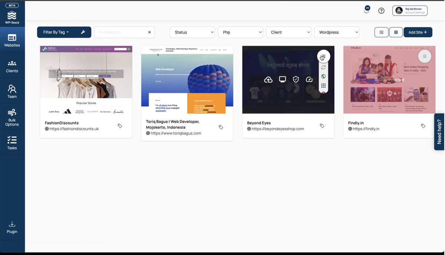Open the Team page
This screenshot has width=445, height=255.
pos(12,92)
